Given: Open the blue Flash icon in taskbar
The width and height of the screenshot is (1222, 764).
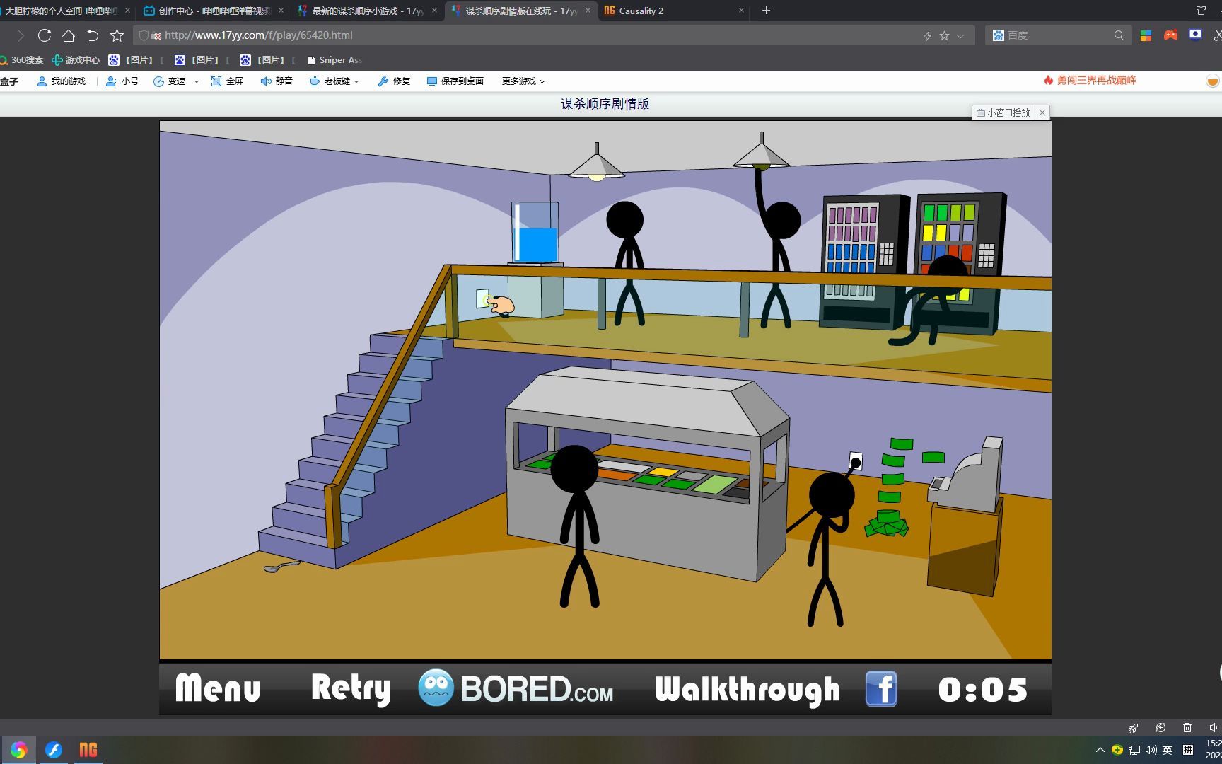Looking at the screenshot, I should [54, 750].
